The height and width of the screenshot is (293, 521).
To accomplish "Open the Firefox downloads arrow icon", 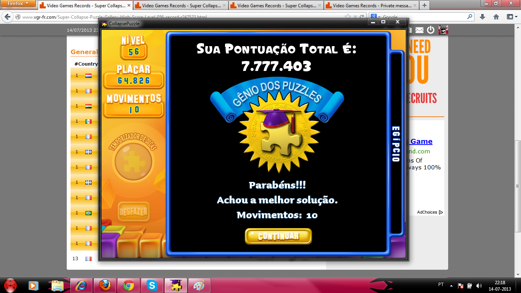I will tap(482, 17).
